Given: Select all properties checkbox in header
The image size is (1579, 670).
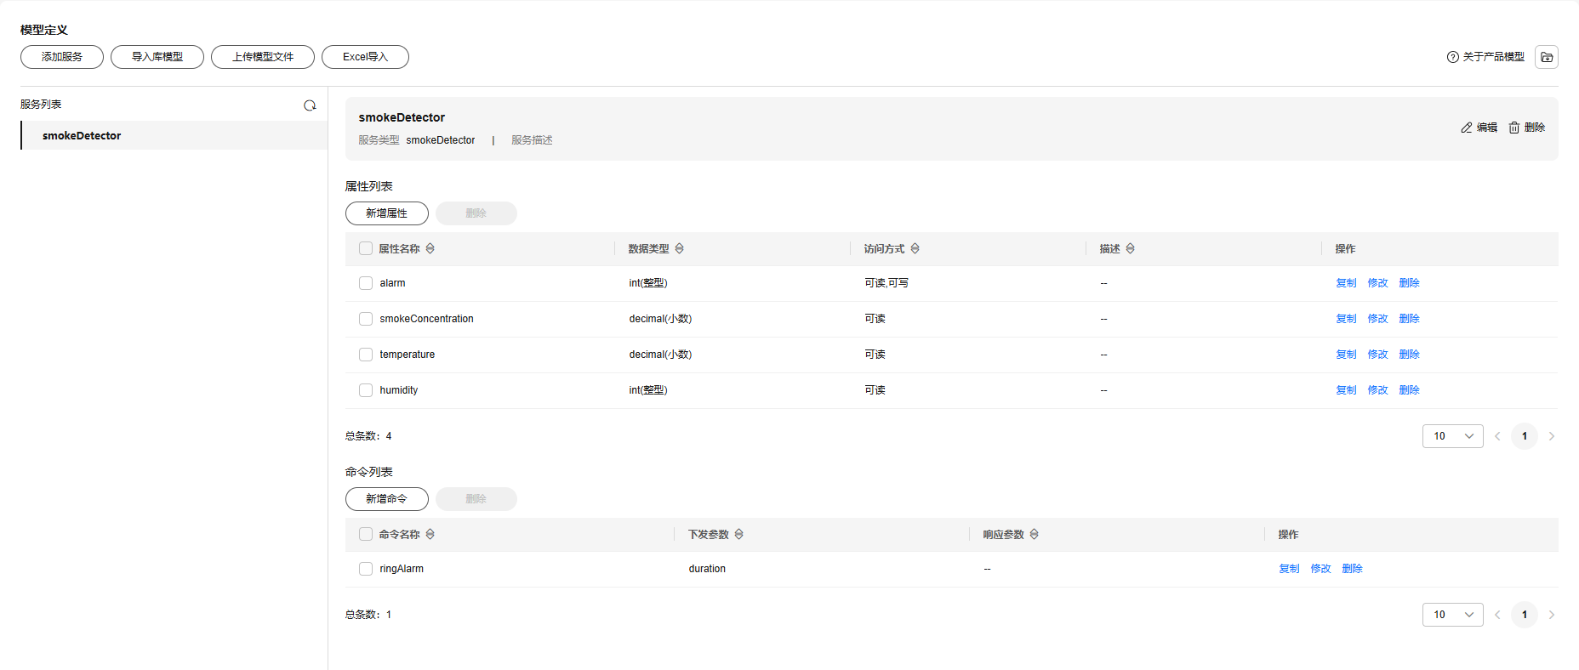Looking at the screenshot, I should pos(366,248).
